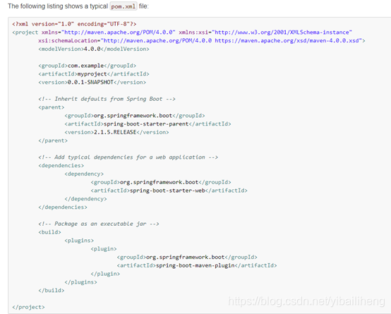This screenshot has height=314, width=391.
Task: Click the opening dependency tag
Action: pos(84,174)
